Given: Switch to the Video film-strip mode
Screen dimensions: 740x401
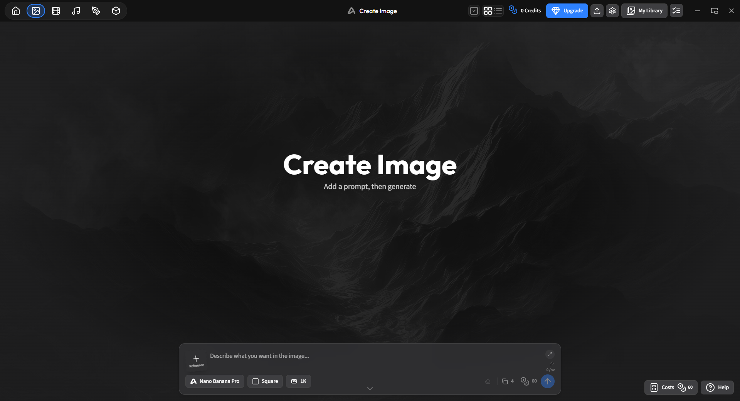Looking at the screenshot, I should [56, 11].
